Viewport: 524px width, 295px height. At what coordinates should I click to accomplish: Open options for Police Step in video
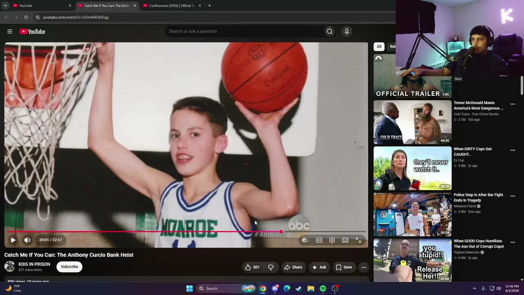point(513,196)
